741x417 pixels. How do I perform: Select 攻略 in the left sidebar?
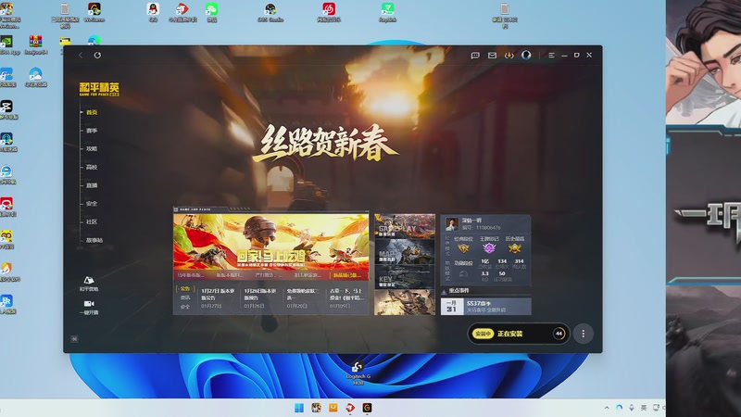click(92, 148)
